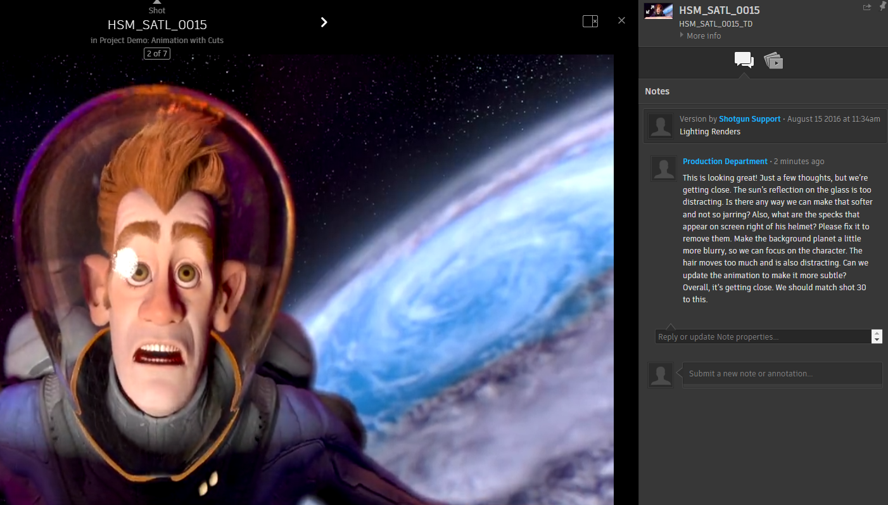The width and height of the screenshot is (888, 505).
Task: Click the avatar beside the new note field
Action: [x=661, y=375]
